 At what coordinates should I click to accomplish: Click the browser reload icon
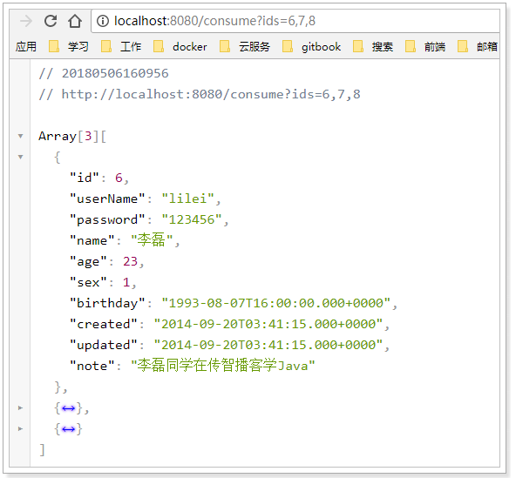tap(51, 21)
